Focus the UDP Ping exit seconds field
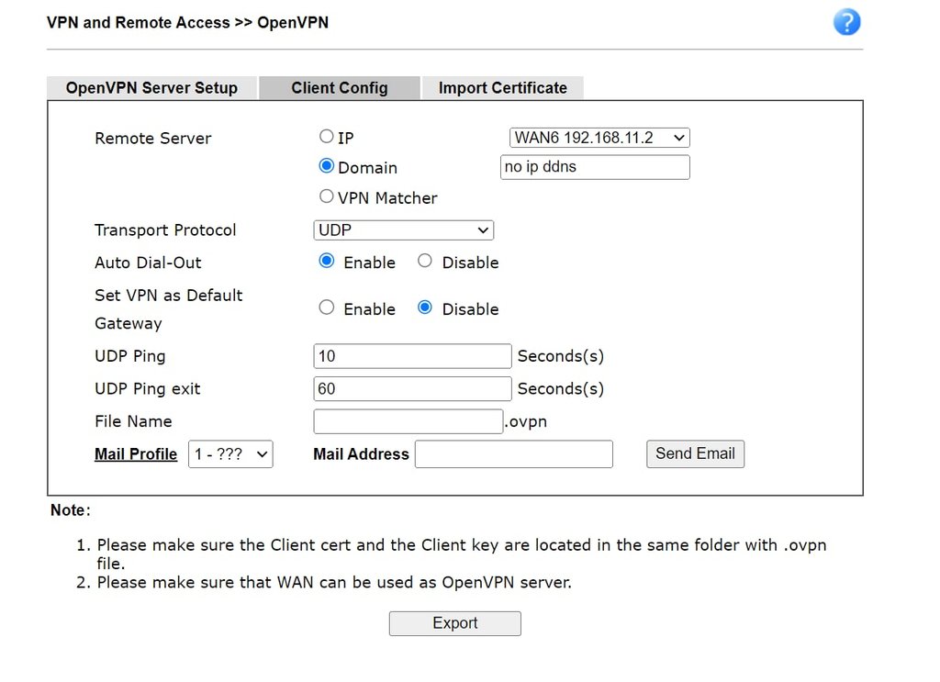940x682 pixels. coord(412,389)
